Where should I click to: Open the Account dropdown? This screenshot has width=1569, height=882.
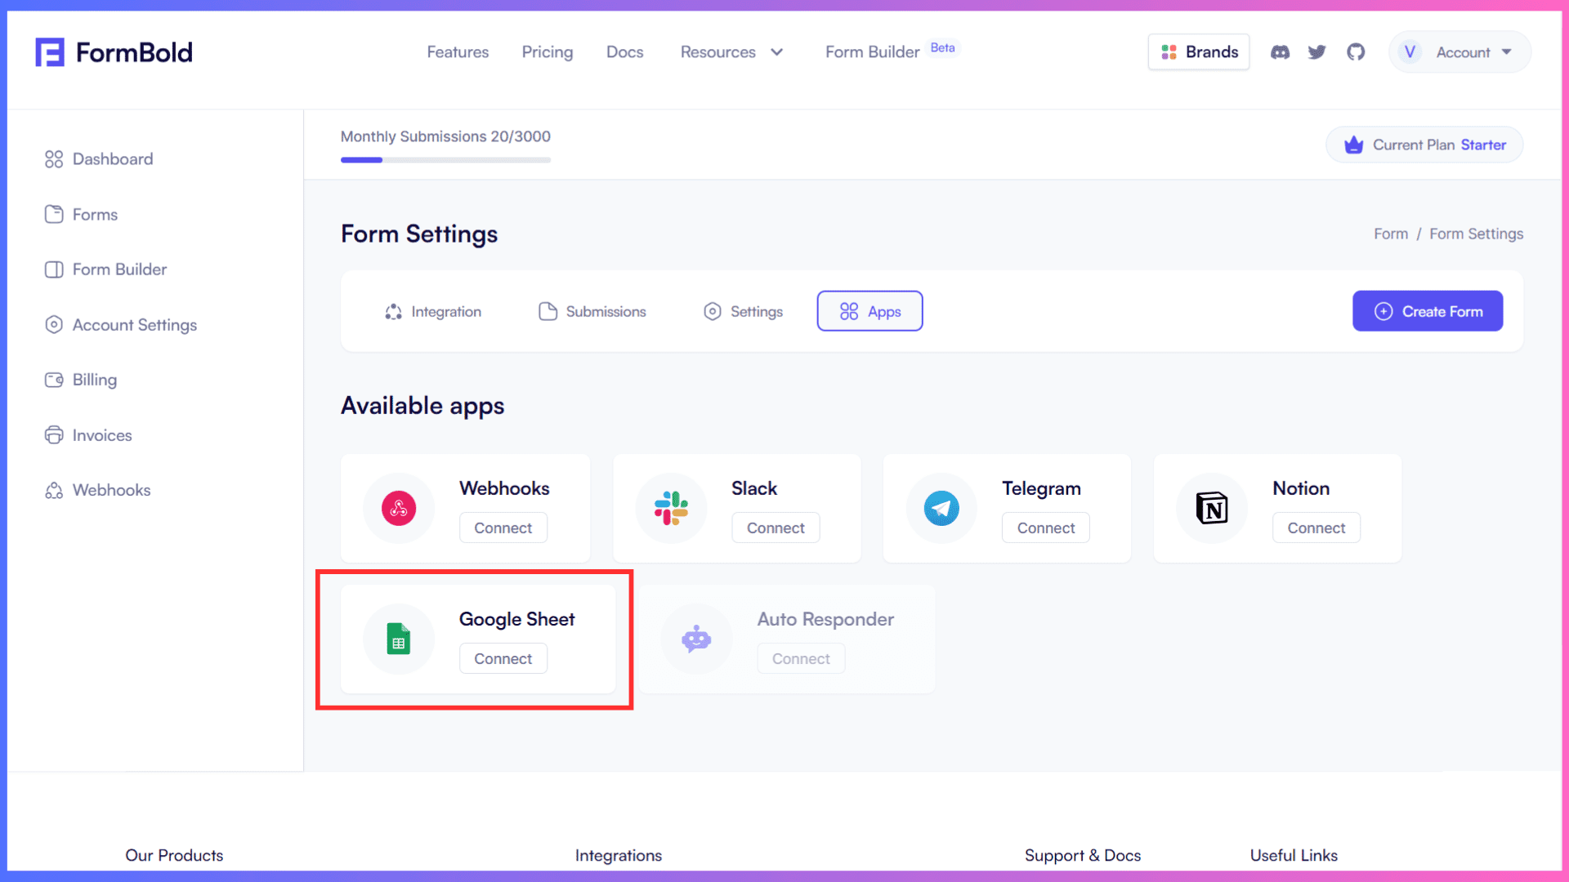(1460, 52)
